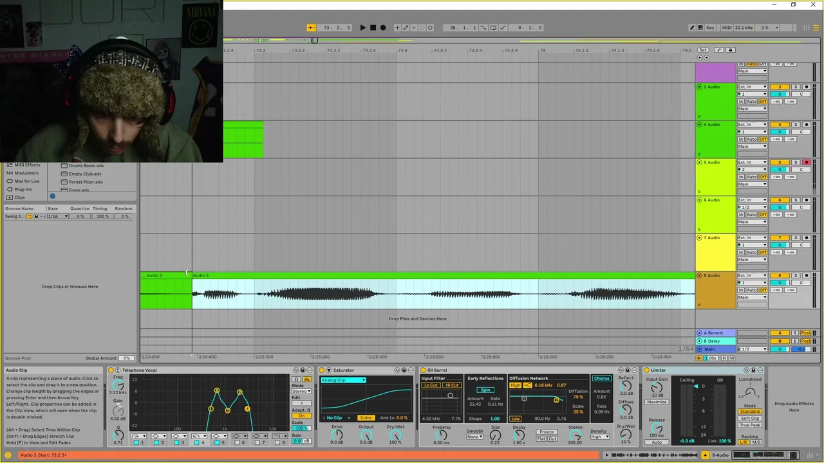
Task: Toggle Automation Arm icon
Action: [406, 28]
